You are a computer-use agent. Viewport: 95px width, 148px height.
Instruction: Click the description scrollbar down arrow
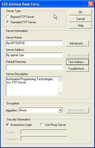tap(60, 93)
